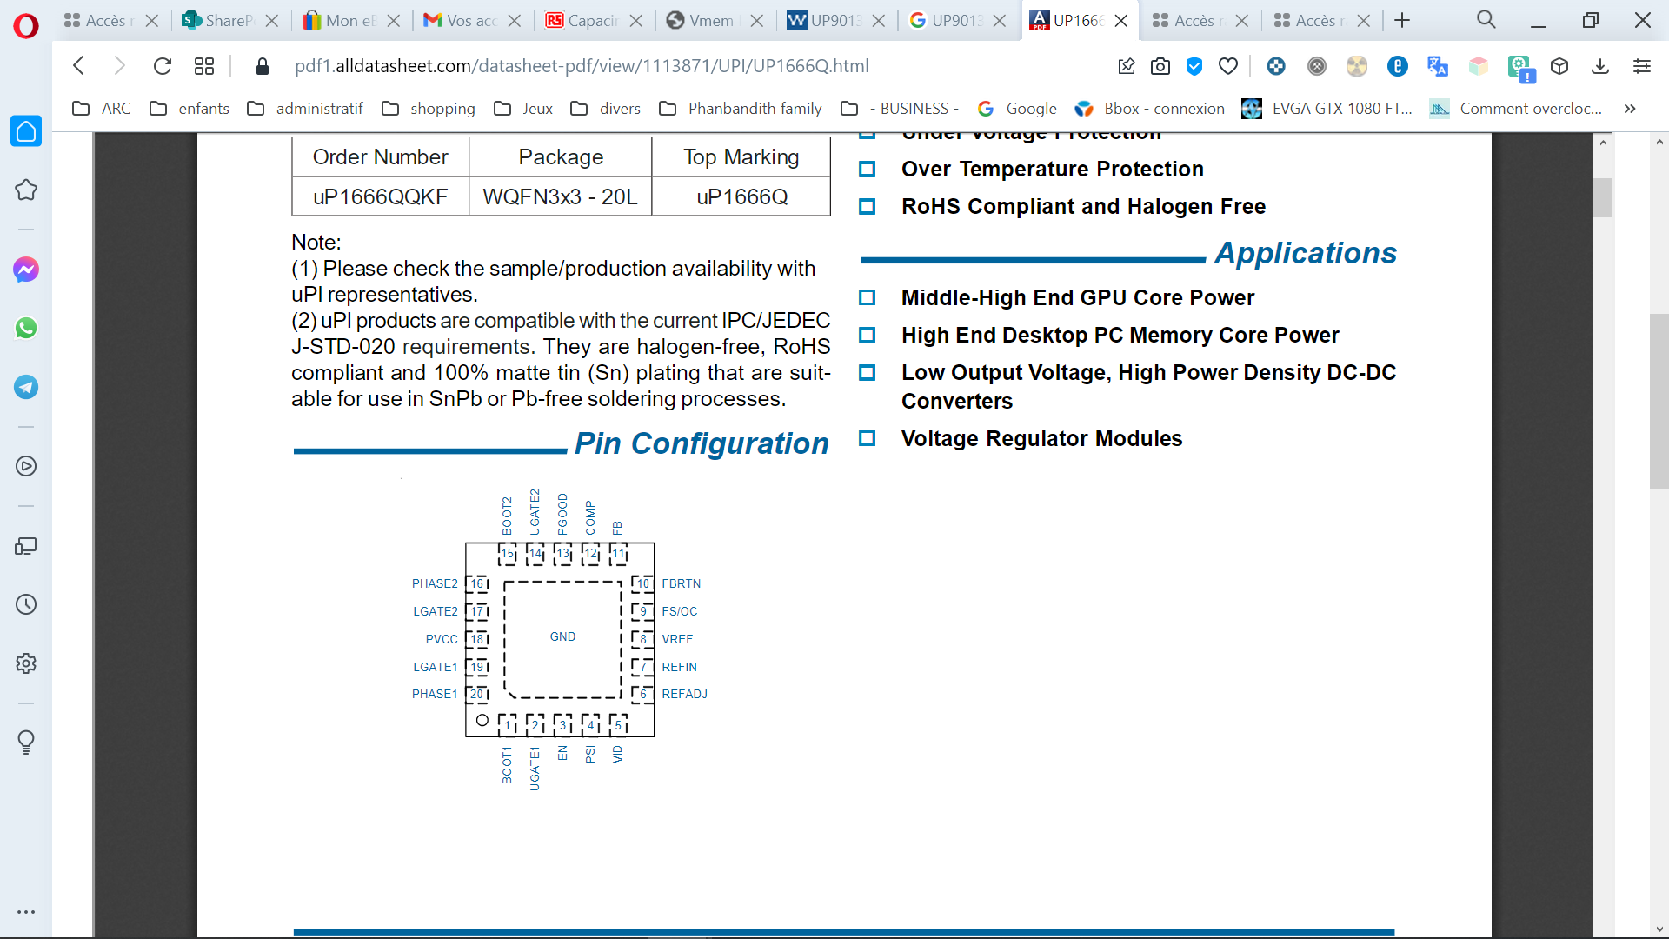The height and width of the screenshot is (939, 1669).
Task: Open Telegram sidebar panel
Action: (26, 387)
